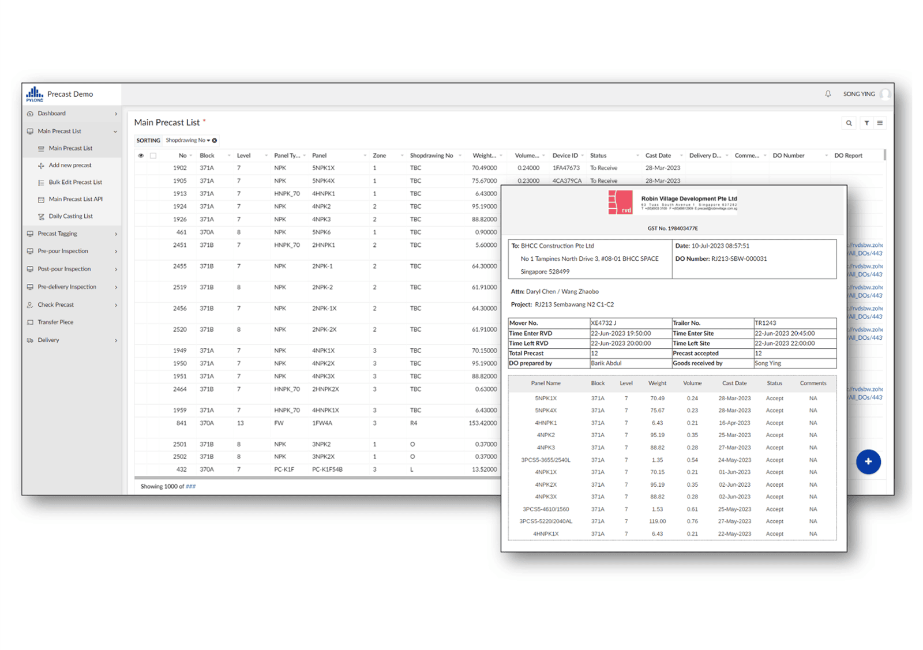Click the SONG YING username
This screenshot has width=923, height=650.
(x=859, y=94)
